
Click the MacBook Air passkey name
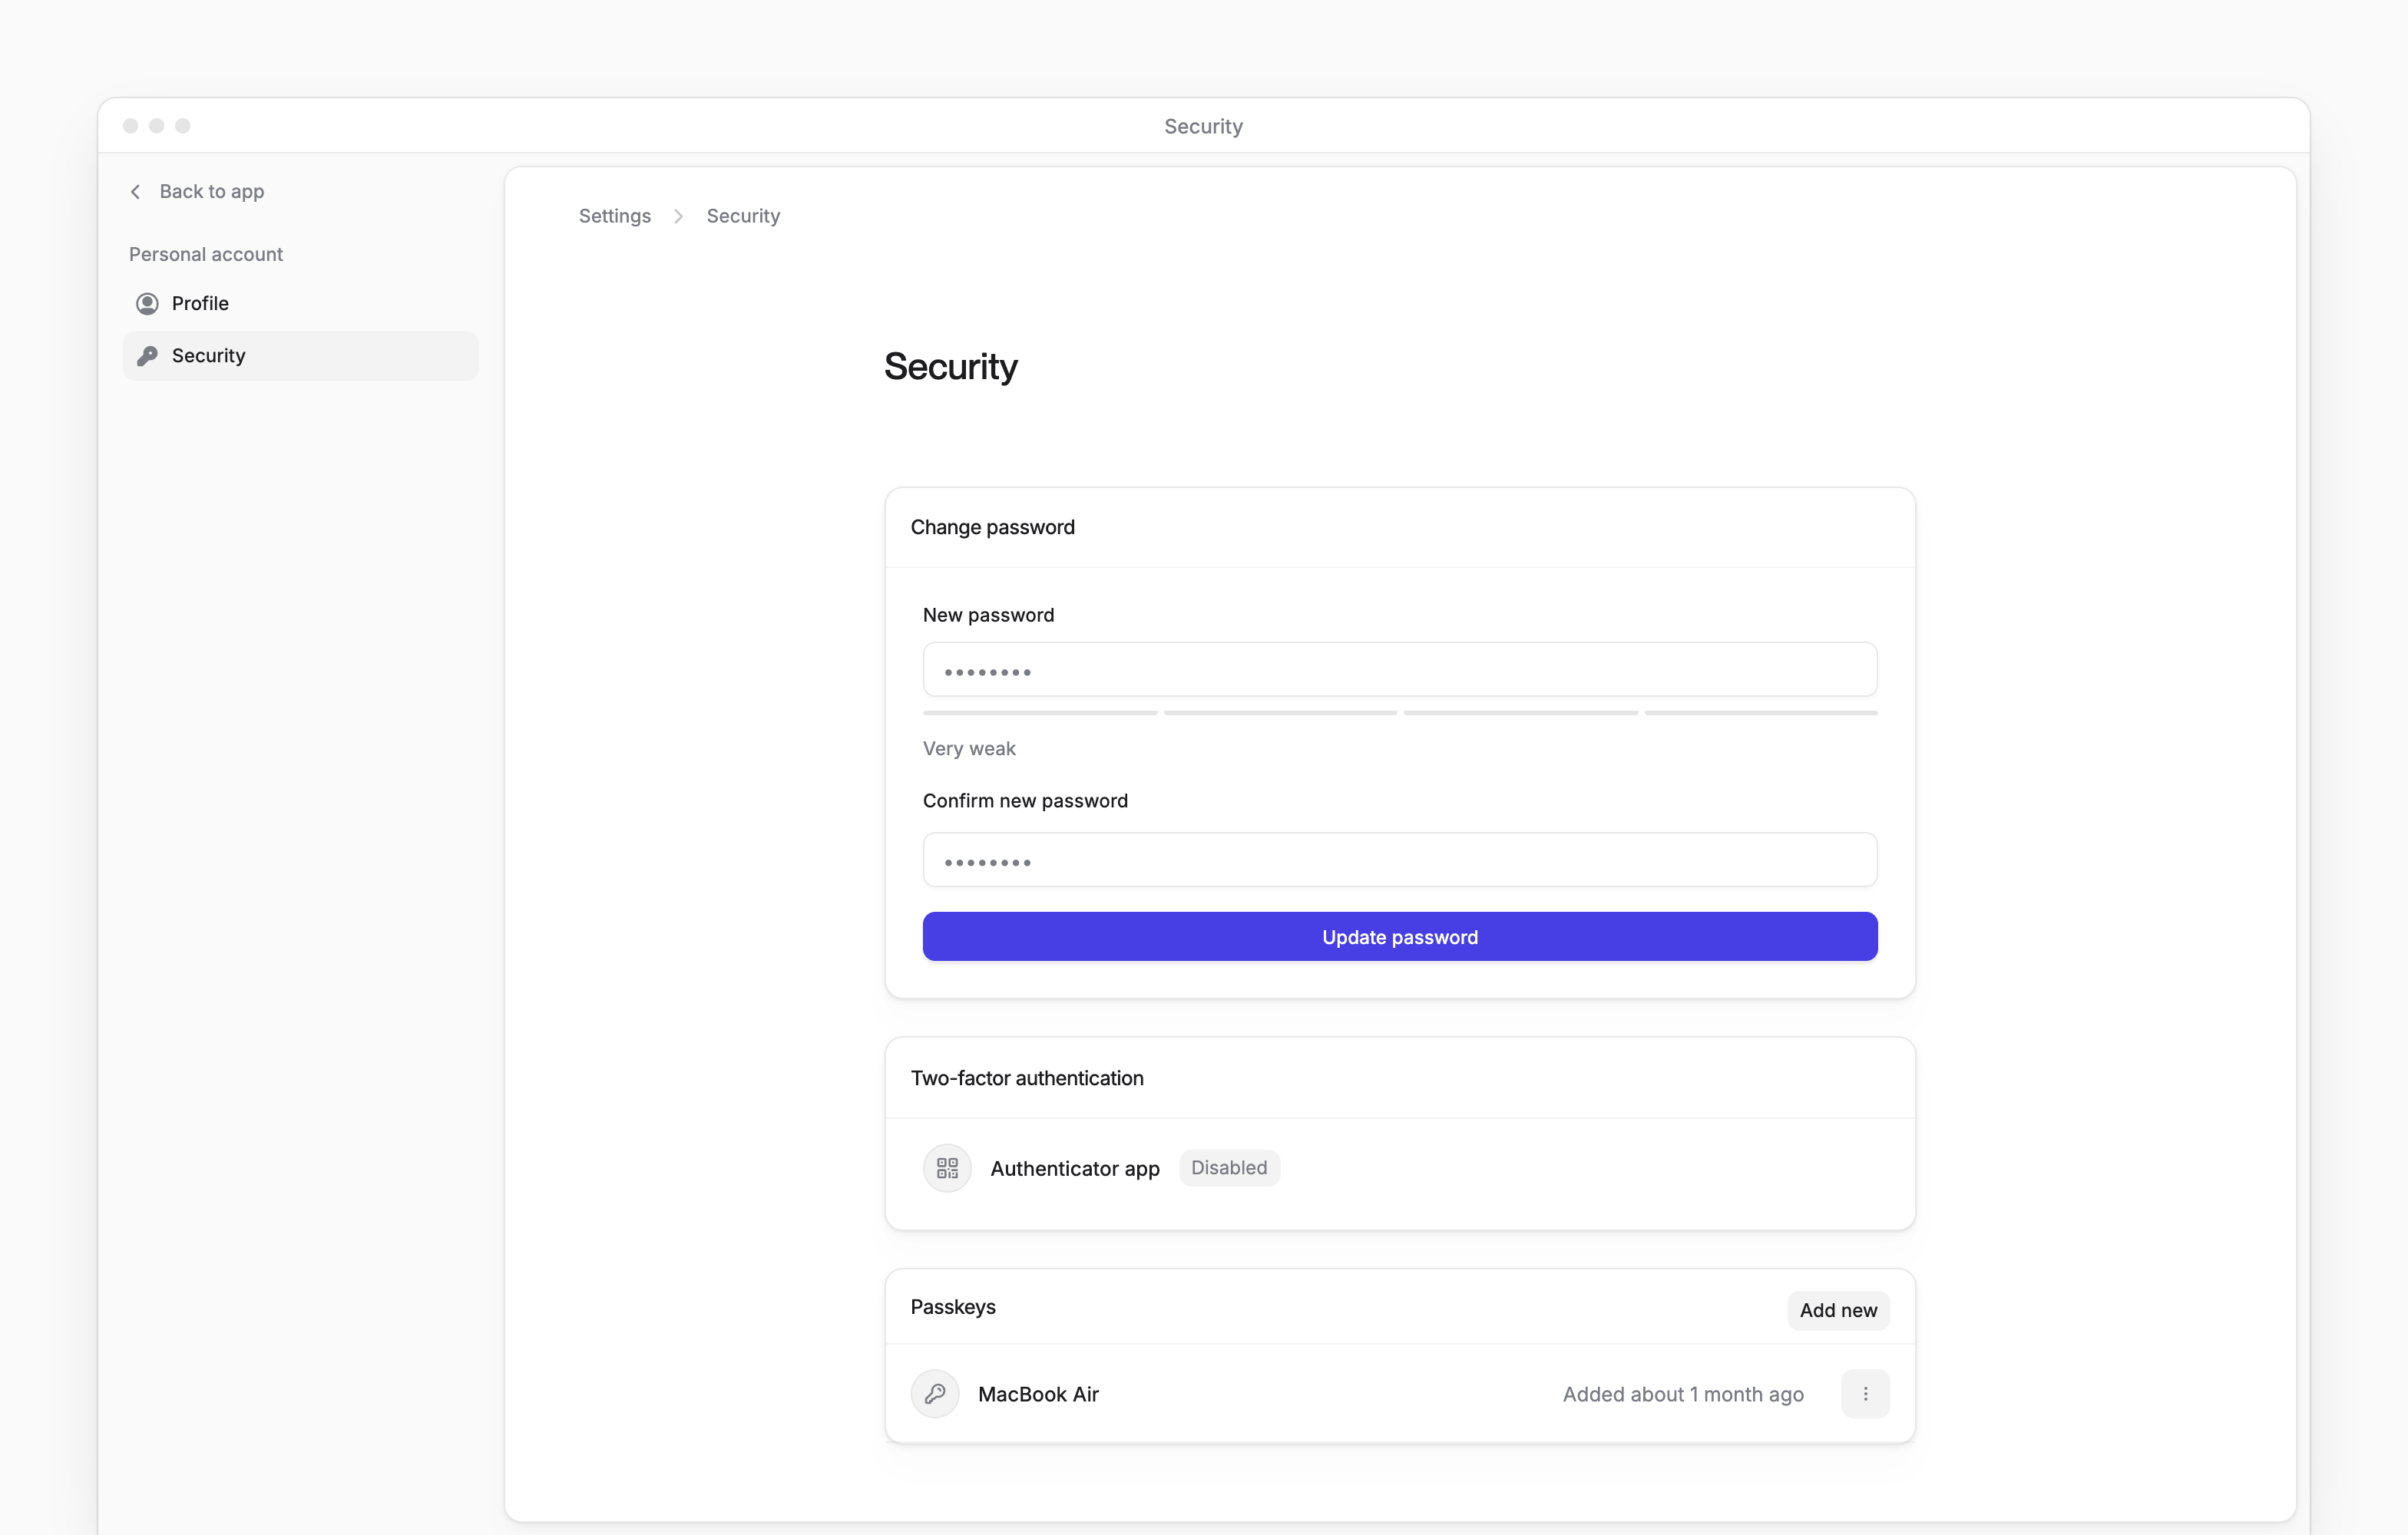[x=1038, y=1394]
